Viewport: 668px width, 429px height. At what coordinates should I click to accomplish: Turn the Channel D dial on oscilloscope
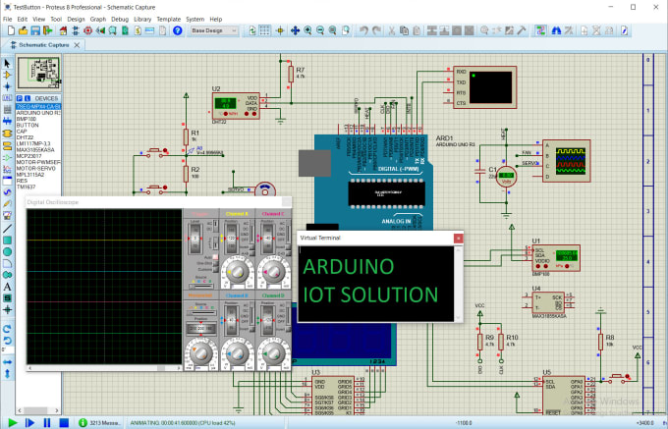point(273,352)
